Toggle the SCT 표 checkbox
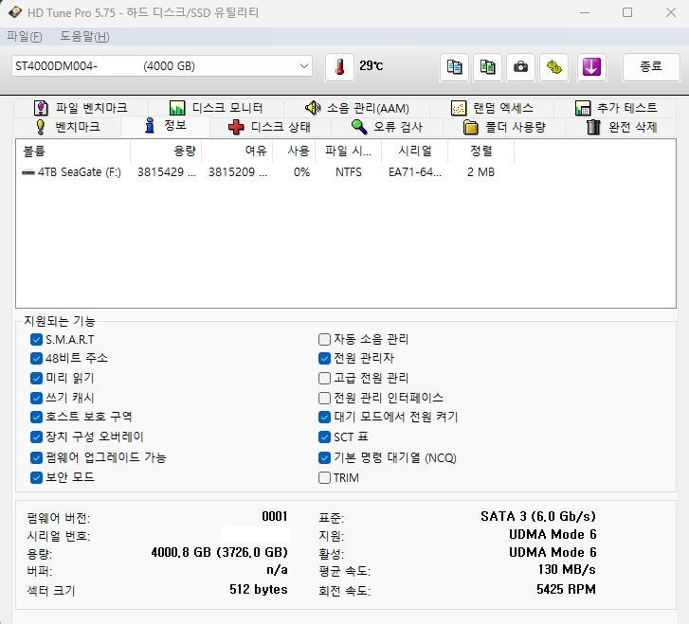This screenshot has width=689, height=624. [324, 437]
